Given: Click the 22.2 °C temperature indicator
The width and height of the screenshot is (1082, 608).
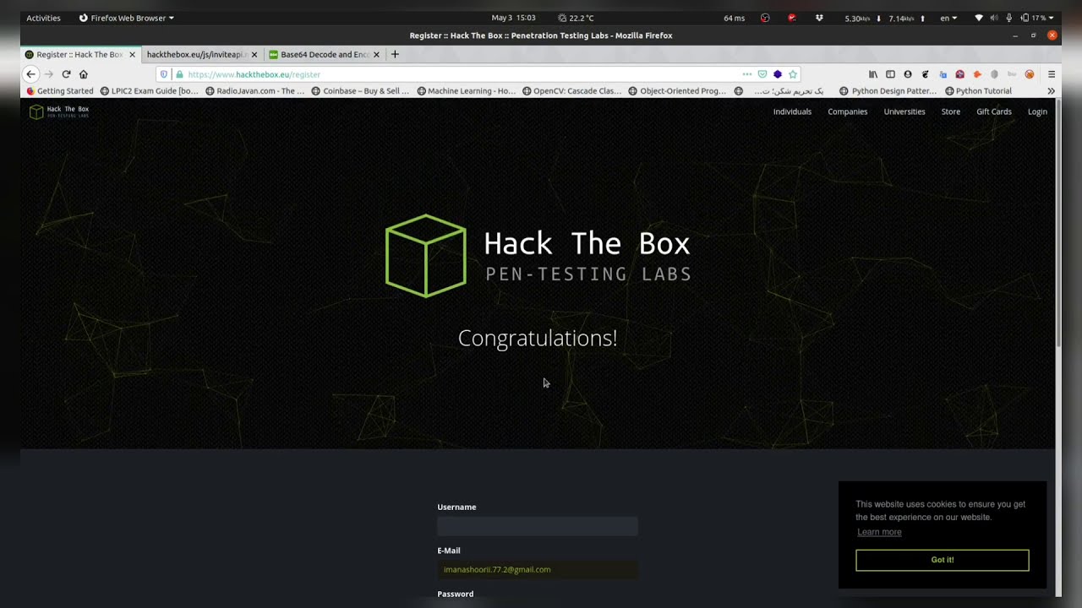Looking at the screenshot, I should click(576, 18).
